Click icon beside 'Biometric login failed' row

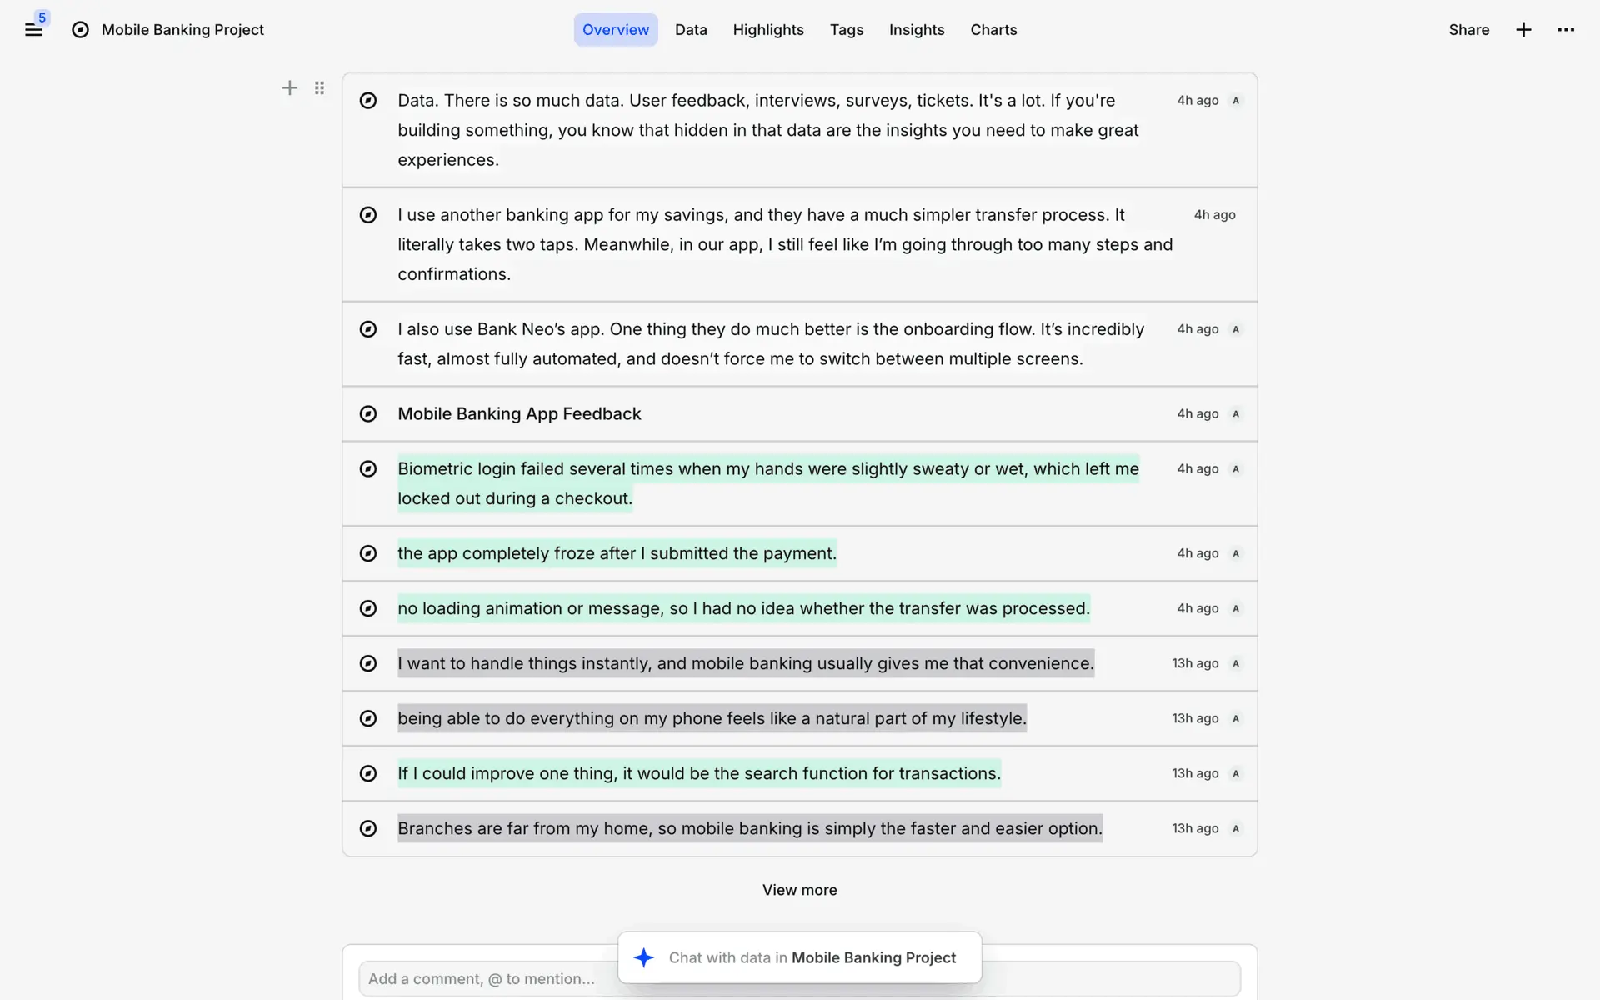(x=368, y=469)
